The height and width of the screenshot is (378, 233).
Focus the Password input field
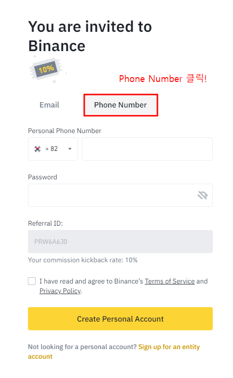pos(120,195)
